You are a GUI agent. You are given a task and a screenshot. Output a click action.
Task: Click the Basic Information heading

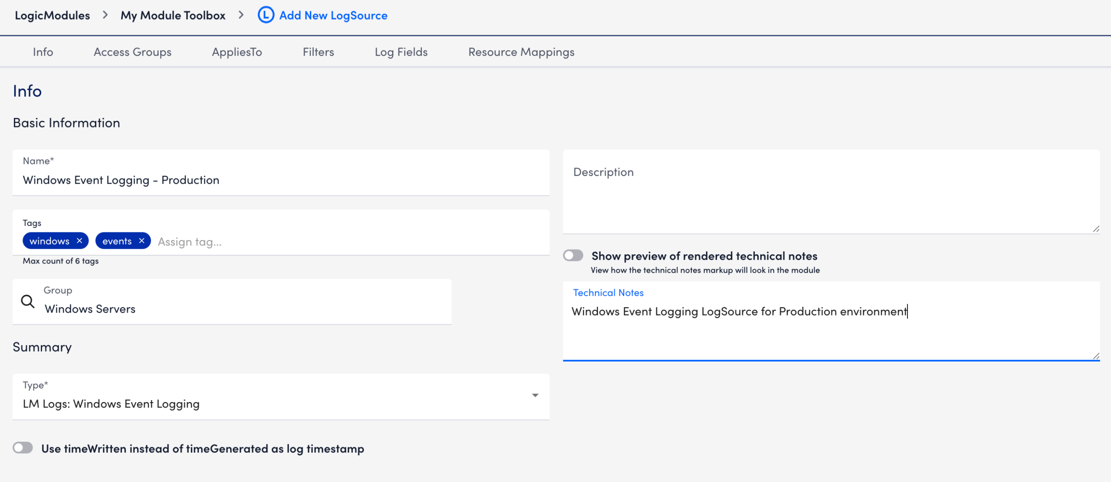pyautogui.click(x=66, y=123)
